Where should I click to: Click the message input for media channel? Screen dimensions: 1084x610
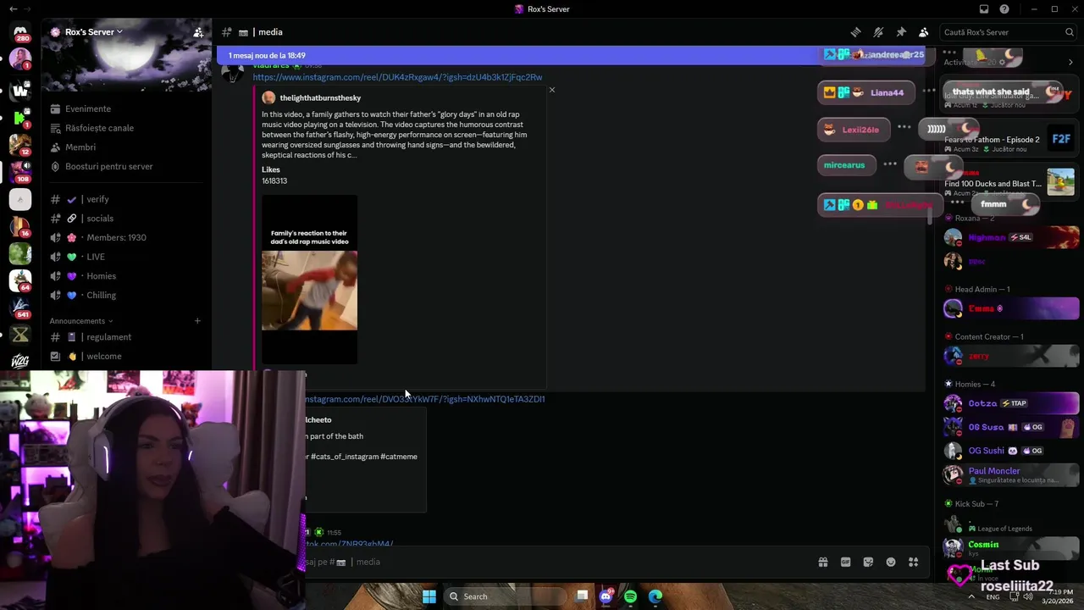(559, 562)
